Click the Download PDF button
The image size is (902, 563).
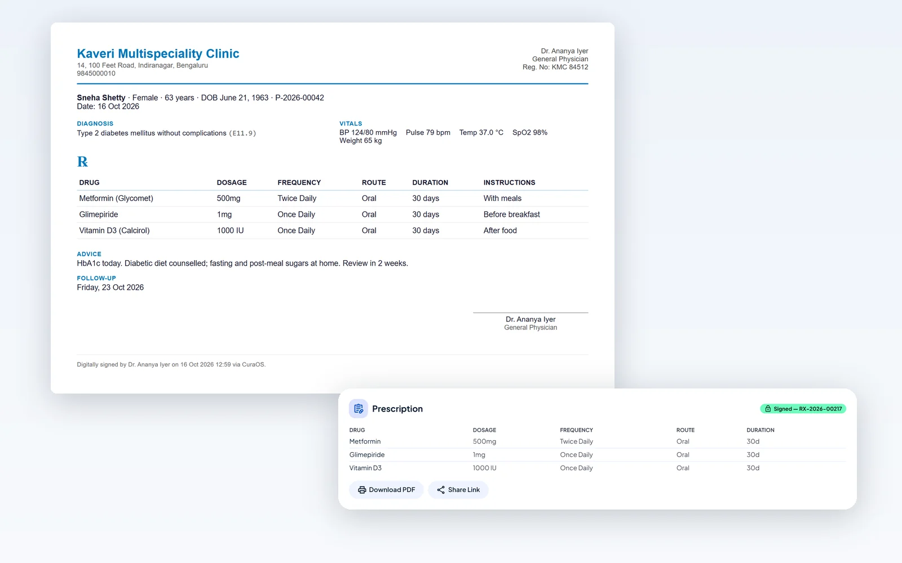tap(386, 490)
